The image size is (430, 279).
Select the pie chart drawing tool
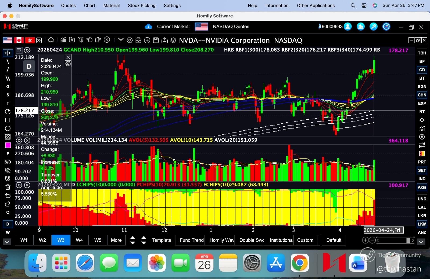(8, 112)
